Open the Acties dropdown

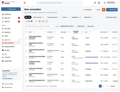click(x=97, y=10)
